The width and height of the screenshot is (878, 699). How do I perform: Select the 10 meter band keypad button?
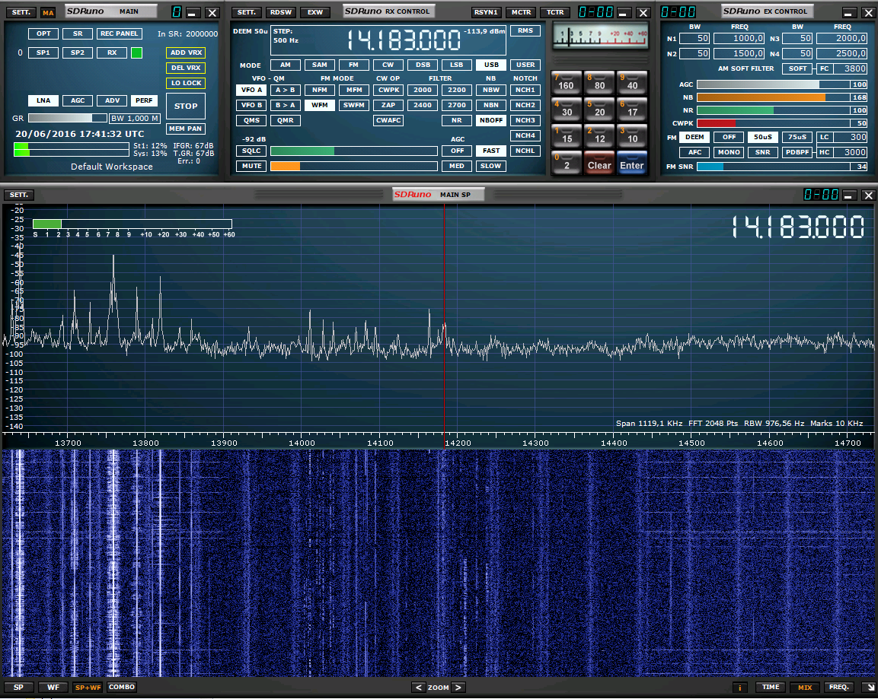632,136
